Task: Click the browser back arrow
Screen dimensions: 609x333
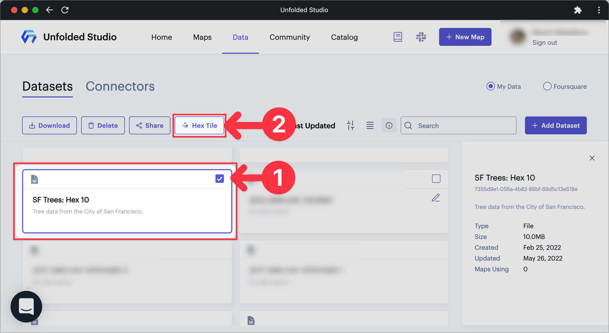Action: pos(50,10)
